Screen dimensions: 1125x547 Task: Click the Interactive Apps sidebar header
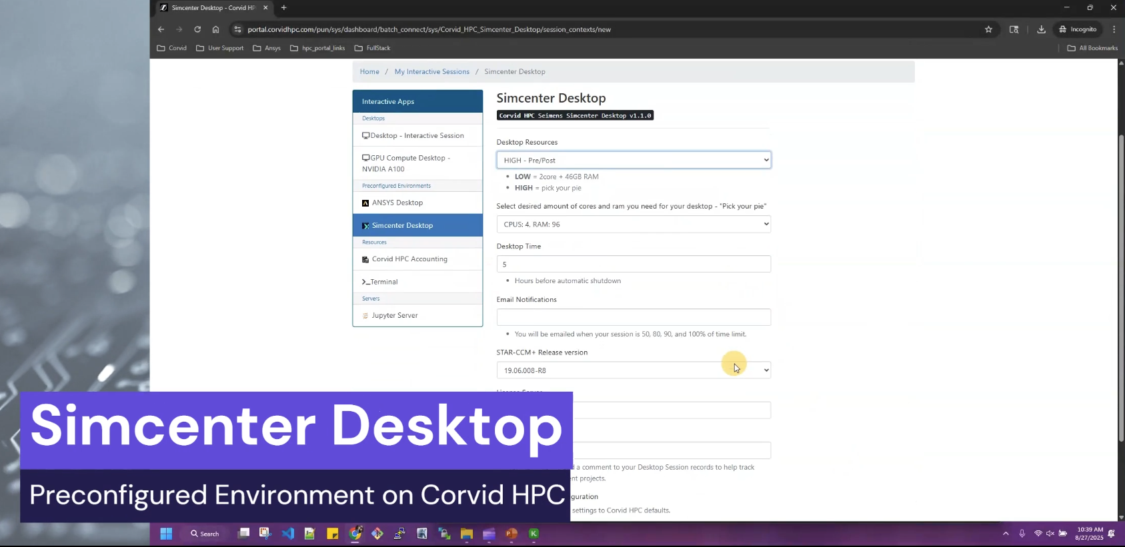(417, 101)
